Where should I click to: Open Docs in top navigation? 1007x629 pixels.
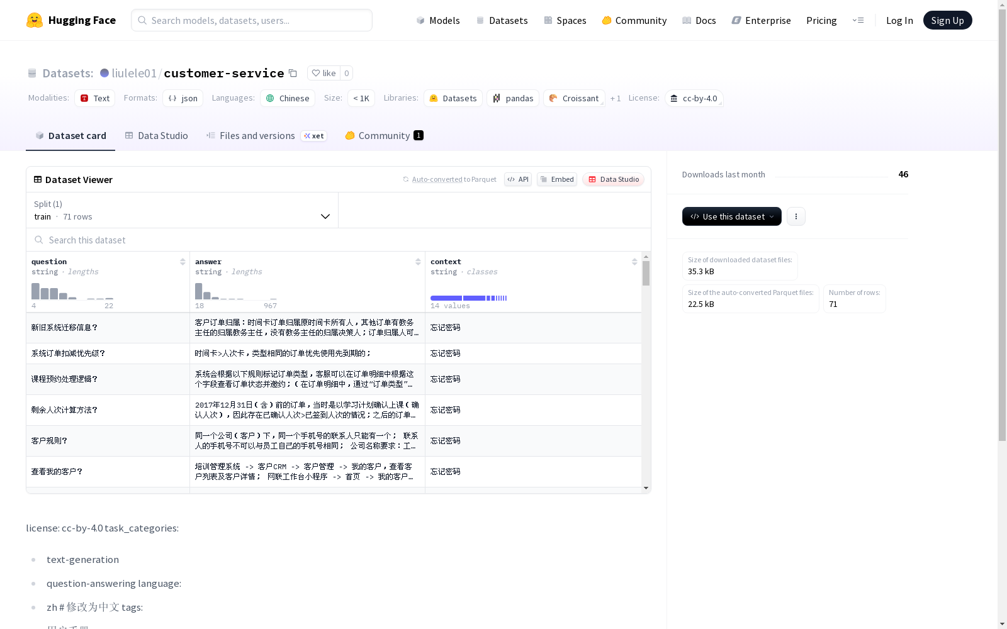(699, 20)
